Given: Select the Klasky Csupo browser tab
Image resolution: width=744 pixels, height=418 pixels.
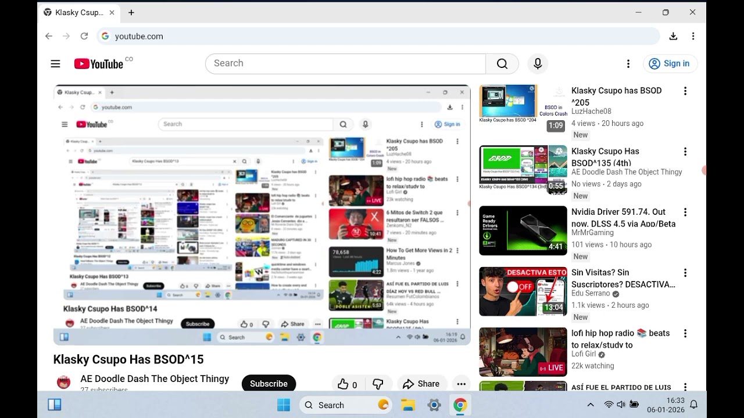Looking at the screenshot, I should coord(80,12).
